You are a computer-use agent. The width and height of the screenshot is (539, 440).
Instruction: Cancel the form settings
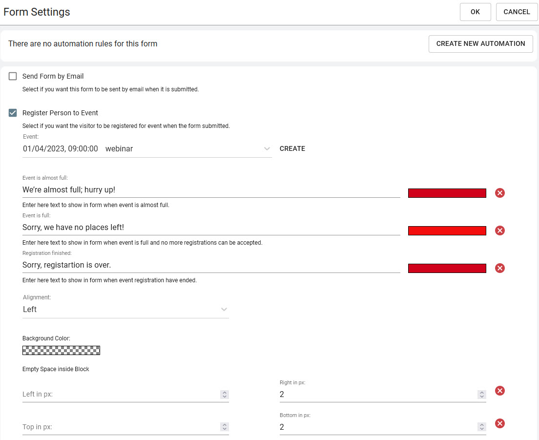click(x=517, y=12)
